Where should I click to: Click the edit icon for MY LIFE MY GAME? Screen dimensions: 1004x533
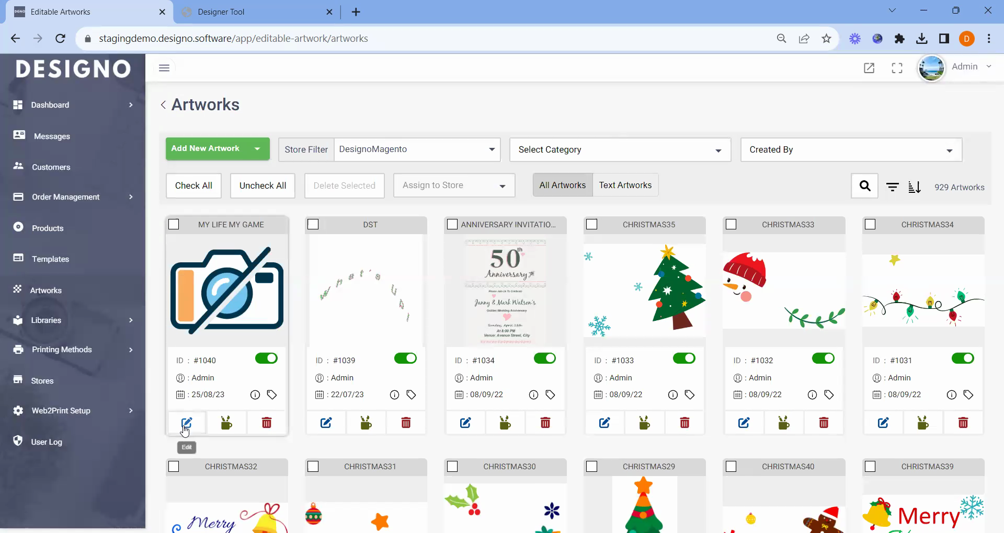point(187,423)
